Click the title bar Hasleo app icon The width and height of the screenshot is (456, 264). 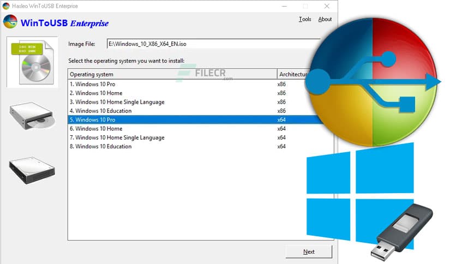[x=6, y=6]
